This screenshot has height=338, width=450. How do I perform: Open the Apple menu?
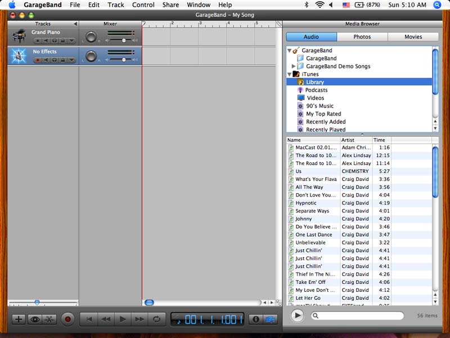pyautogui.click(x=12, y=5)
